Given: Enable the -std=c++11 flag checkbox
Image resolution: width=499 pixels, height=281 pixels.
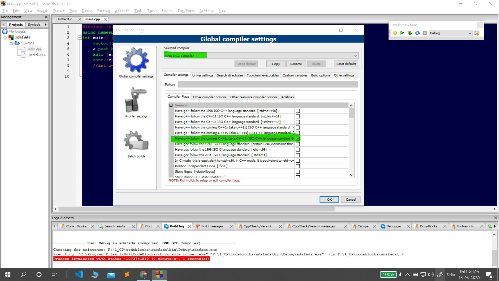Looking at the screenshot, I should pyautogui.click(x=298, y=116).
